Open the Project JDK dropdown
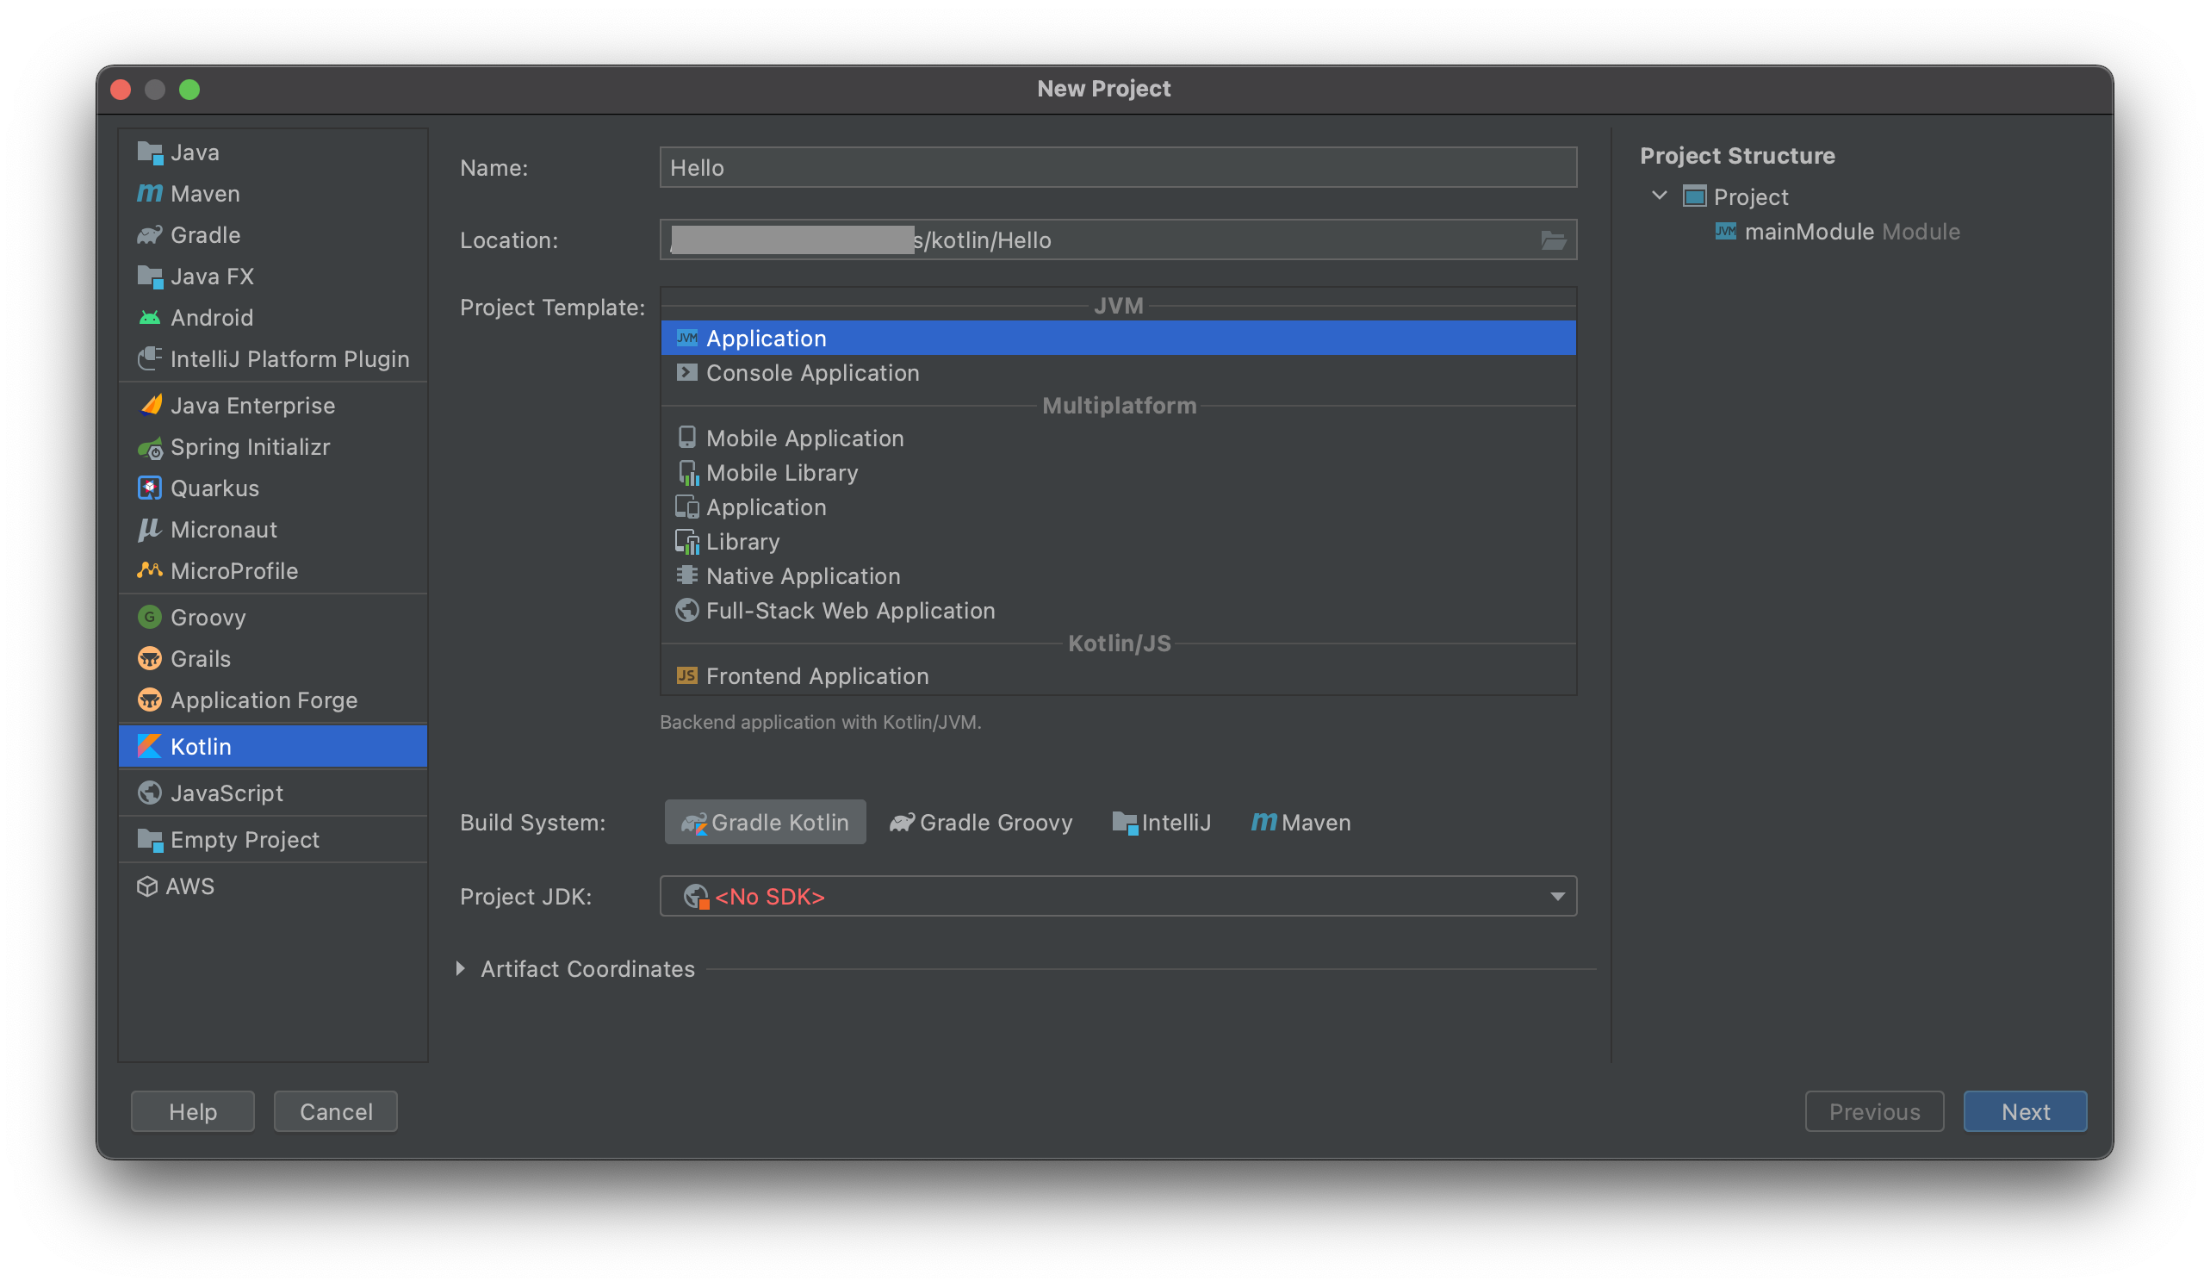This screenshot has height=1287, width=2210. point(1118,896)
